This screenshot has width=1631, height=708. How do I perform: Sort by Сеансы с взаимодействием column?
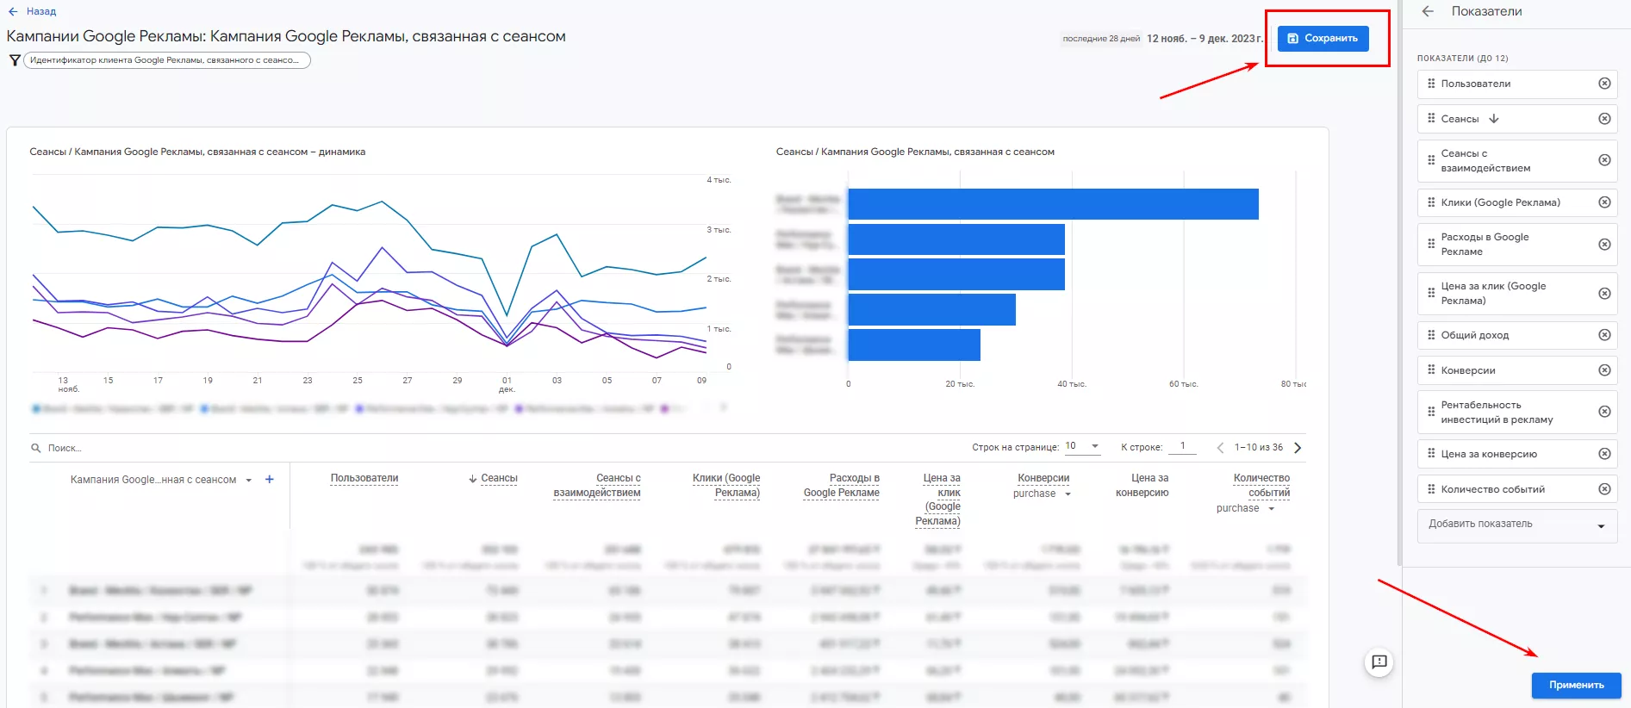597,486
